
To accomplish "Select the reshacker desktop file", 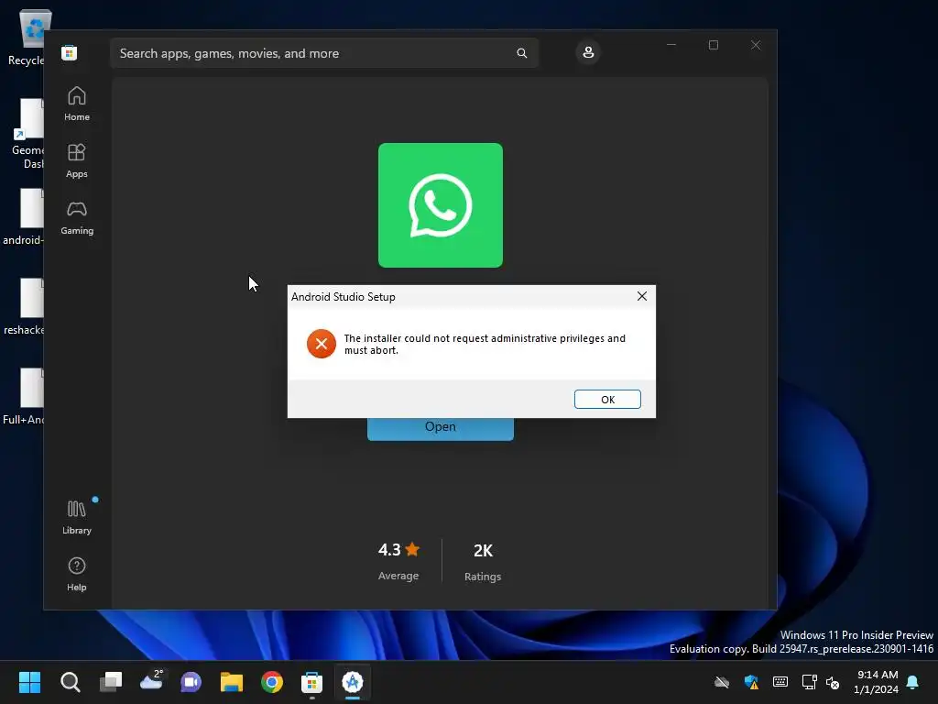I will 24,307.
